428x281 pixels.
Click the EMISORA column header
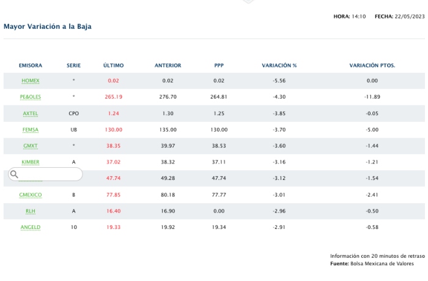point(31,65)
